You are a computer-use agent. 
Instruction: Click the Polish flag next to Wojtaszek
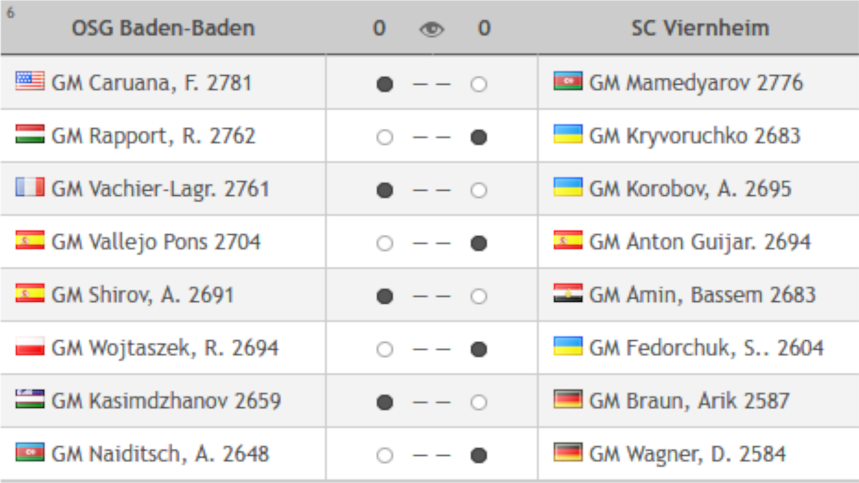(30, 346)
